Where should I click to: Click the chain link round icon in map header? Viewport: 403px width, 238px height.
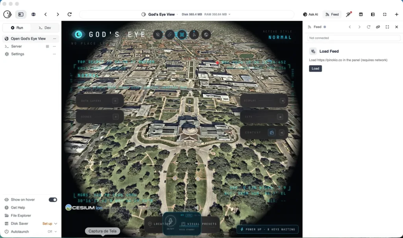[170, 34]
